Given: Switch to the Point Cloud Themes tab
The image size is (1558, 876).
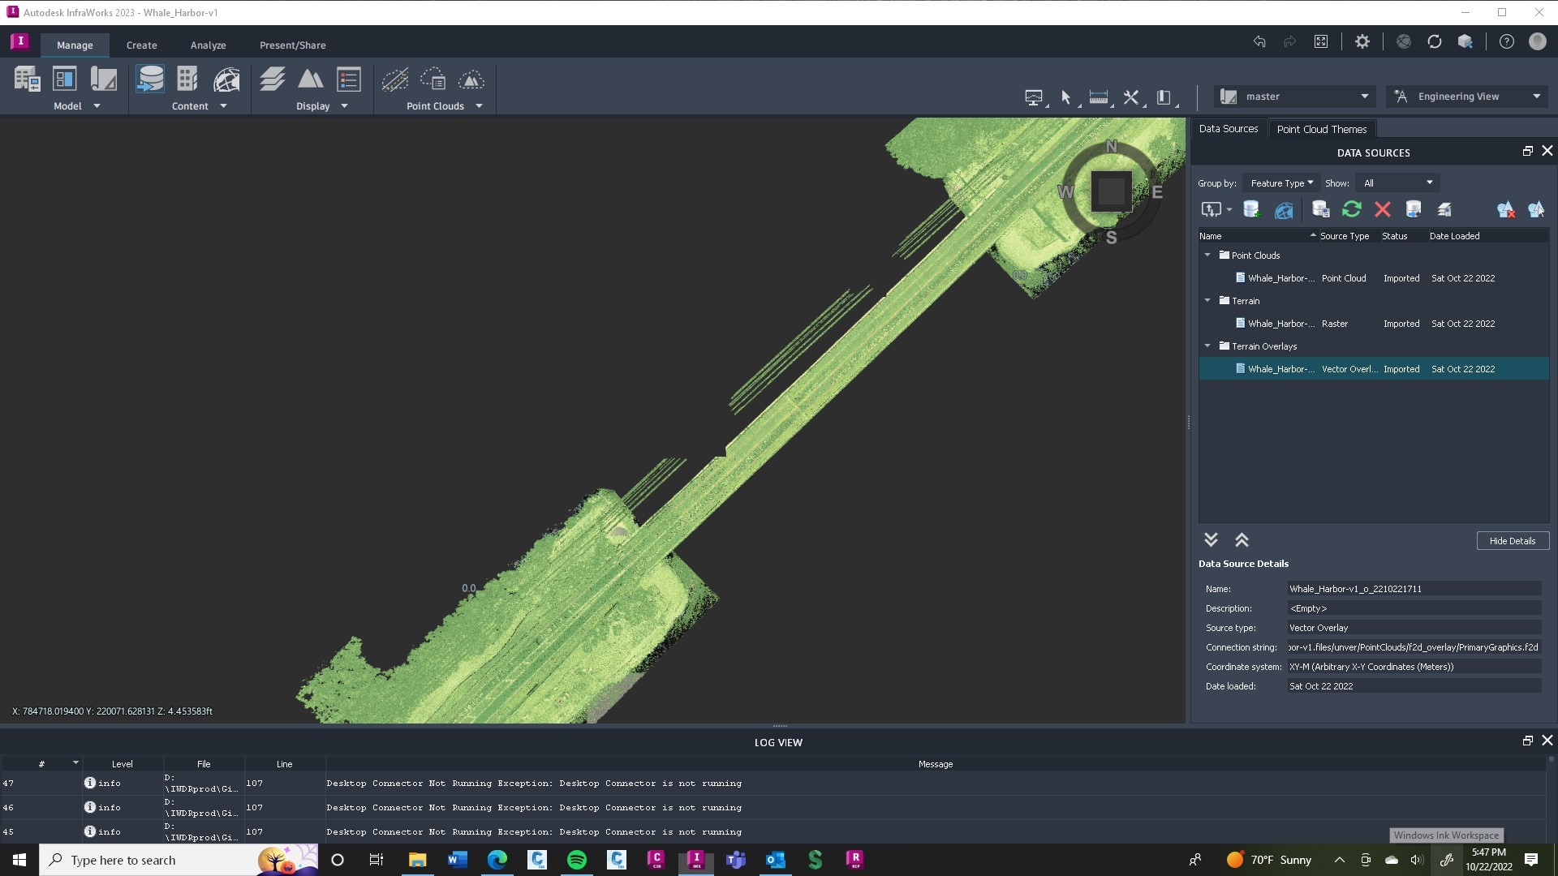Looking at the screenshot, I should (x=1322, y=128).
